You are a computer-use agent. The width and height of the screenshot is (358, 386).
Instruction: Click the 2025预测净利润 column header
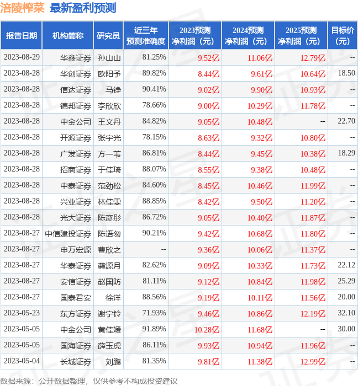click(x=301, y=36)
